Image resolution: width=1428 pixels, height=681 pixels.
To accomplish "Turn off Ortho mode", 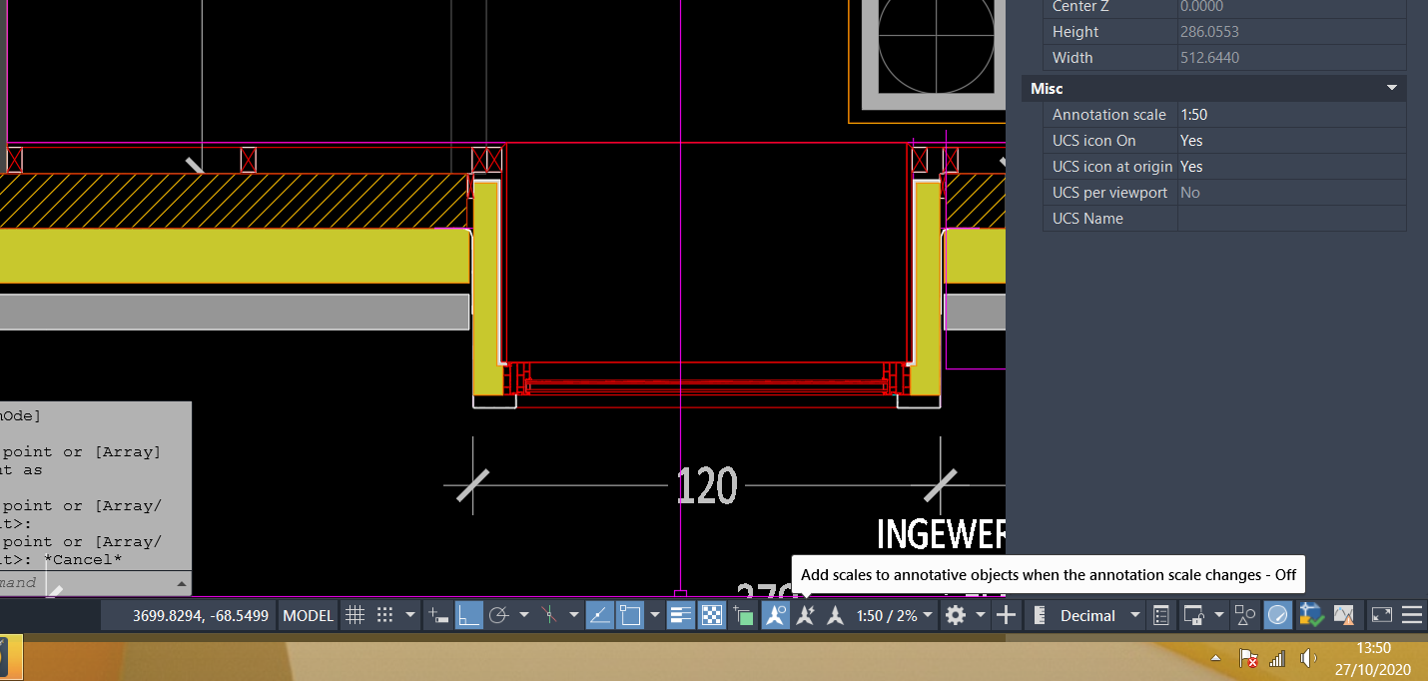I will 468,615.
